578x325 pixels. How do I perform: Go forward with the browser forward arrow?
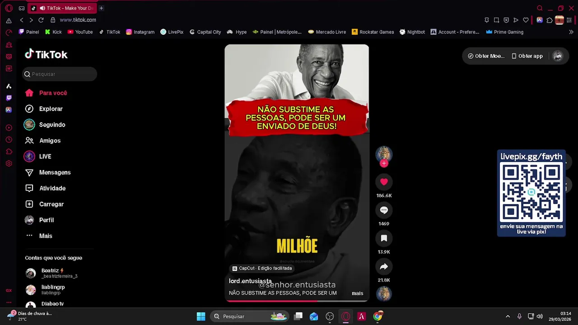coord(31,20)
